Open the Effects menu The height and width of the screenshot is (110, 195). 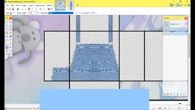point(49,5)
